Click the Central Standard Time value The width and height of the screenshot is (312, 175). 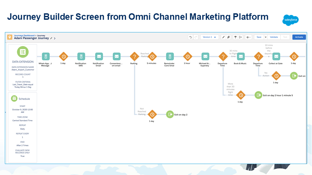pyautogui.click(x=22, y=121)
